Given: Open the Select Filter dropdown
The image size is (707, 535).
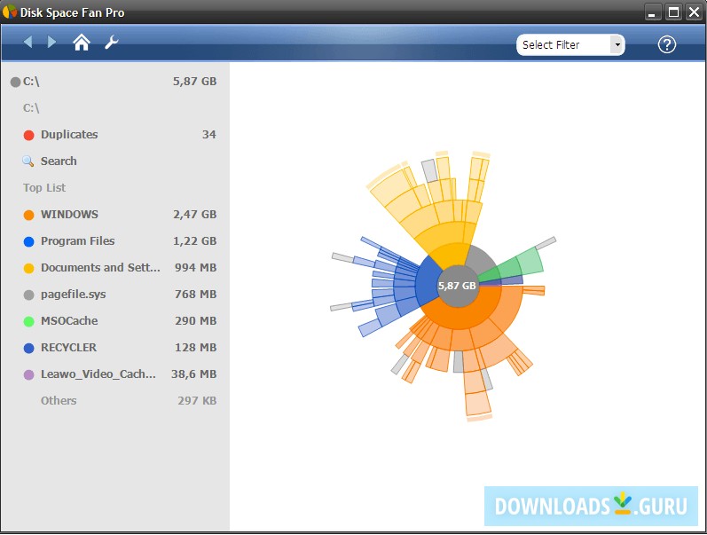Looking at the screenshot, I should 570,44.
